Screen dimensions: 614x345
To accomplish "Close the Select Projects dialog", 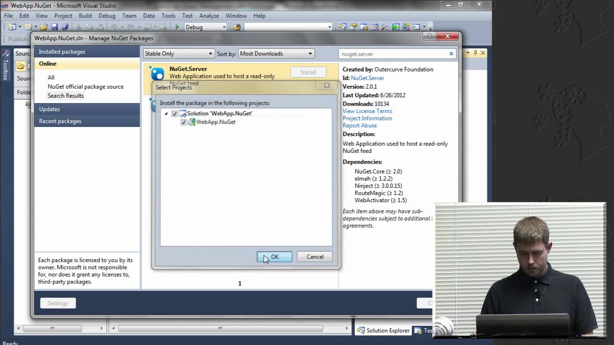I will tap(327, 85).
